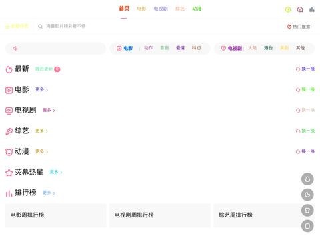Expand 更多 next to 荧幕热星 heading
Image resolution: width=320 pixels, height=240 pixels.
[56, 172]
